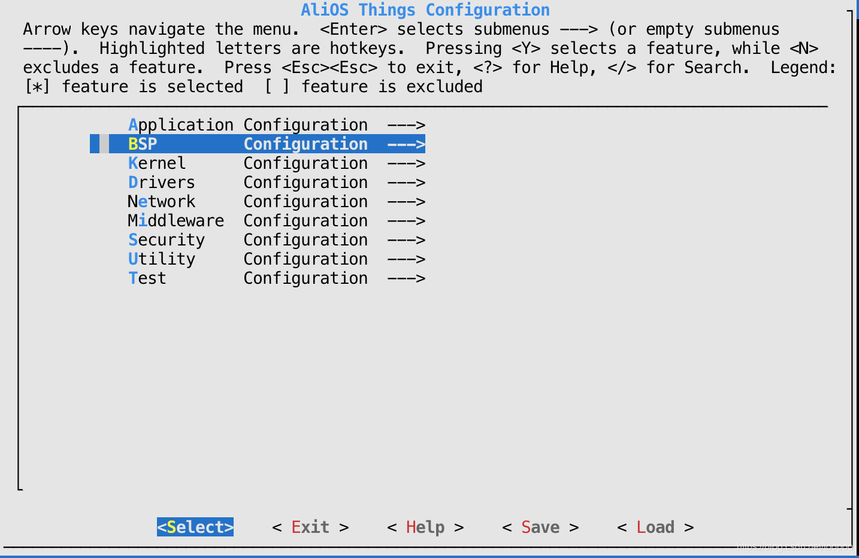Viewport: 859px width, 558px height.
Task: Open Security Configuration submenu
Action: 277,239
